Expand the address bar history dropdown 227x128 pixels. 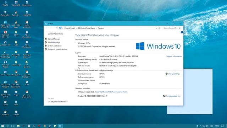tap(156, 28)
